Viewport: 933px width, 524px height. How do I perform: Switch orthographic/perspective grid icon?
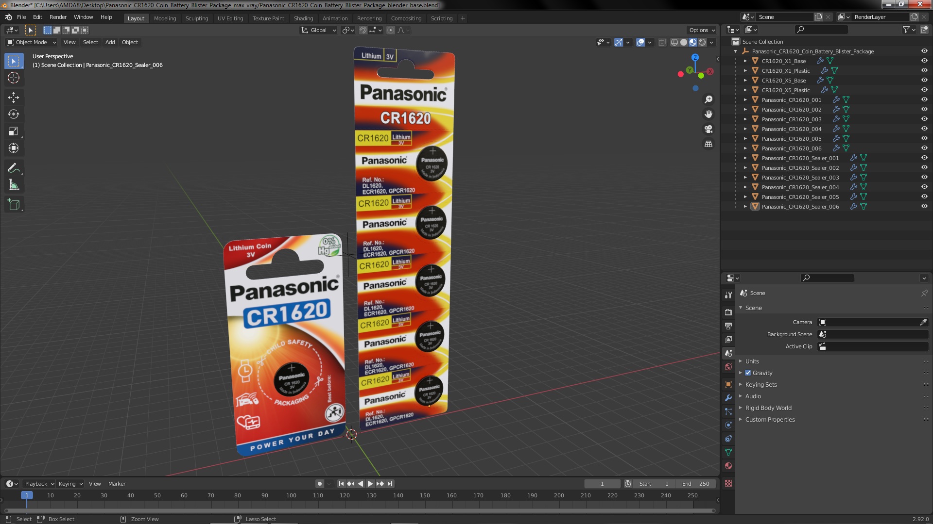(x=708, y=144)
